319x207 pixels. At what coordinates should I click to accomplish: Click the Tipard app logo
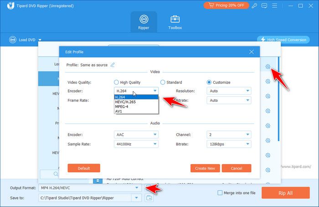(10, 5)
